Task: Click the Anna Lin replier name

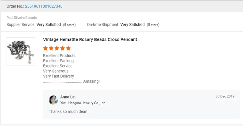Action: 68,97
